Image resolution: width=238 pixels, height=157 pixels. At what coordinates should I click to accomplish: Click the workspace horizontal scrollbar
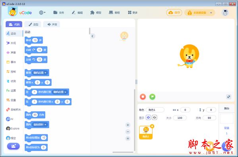(x=123, y=152)
